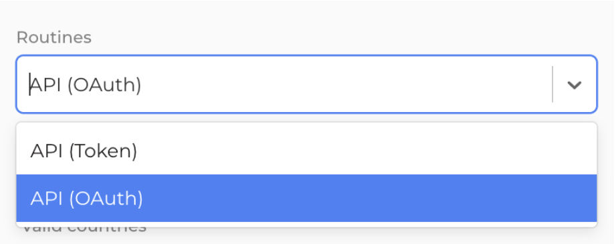Close the dropdown using the down-arrow icon
Screen dimensions: 616x244
(575, 85)
